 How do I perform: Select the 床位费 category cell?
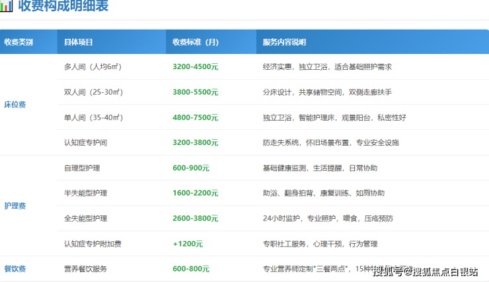[15, 105]
